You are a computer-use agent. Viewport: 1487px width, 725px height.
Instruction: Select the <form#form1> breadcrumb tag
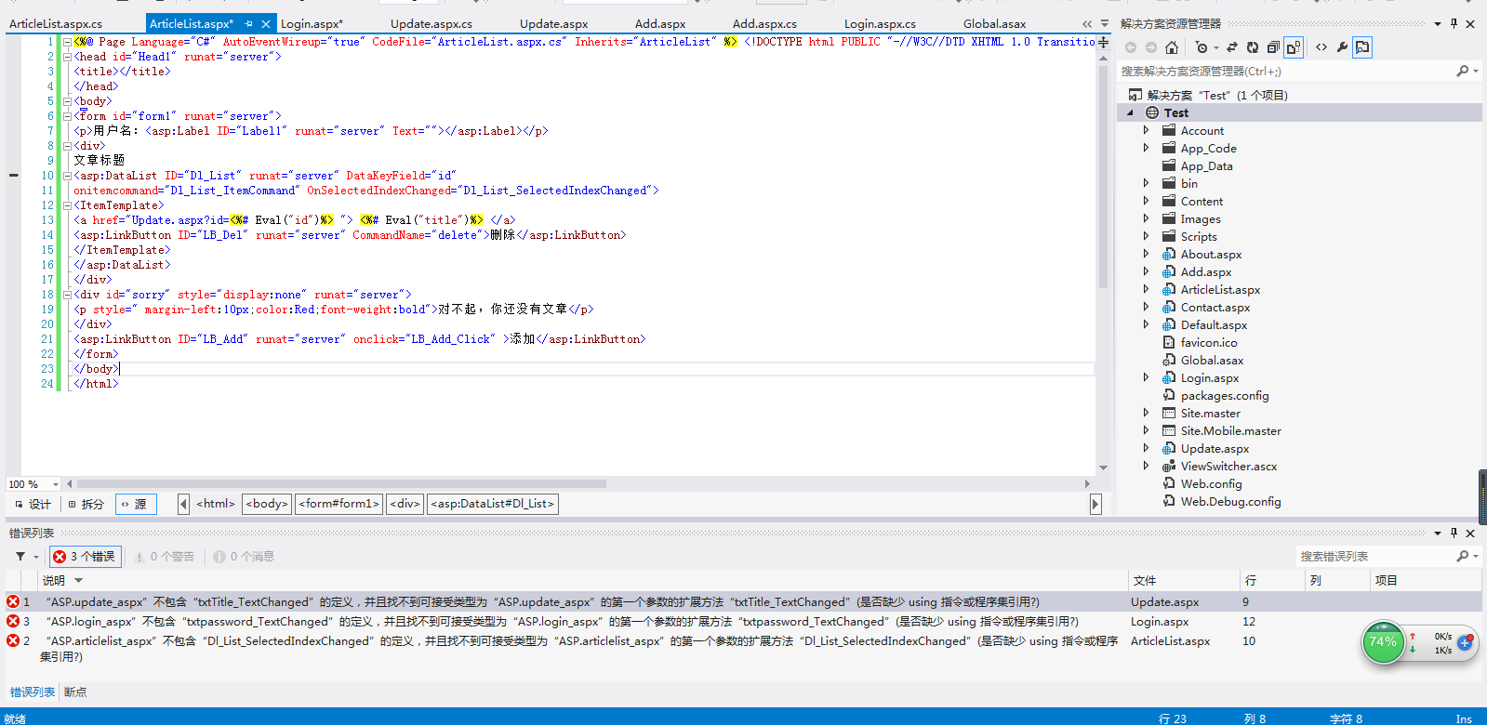pyautogui.click(x=339, y=504)
